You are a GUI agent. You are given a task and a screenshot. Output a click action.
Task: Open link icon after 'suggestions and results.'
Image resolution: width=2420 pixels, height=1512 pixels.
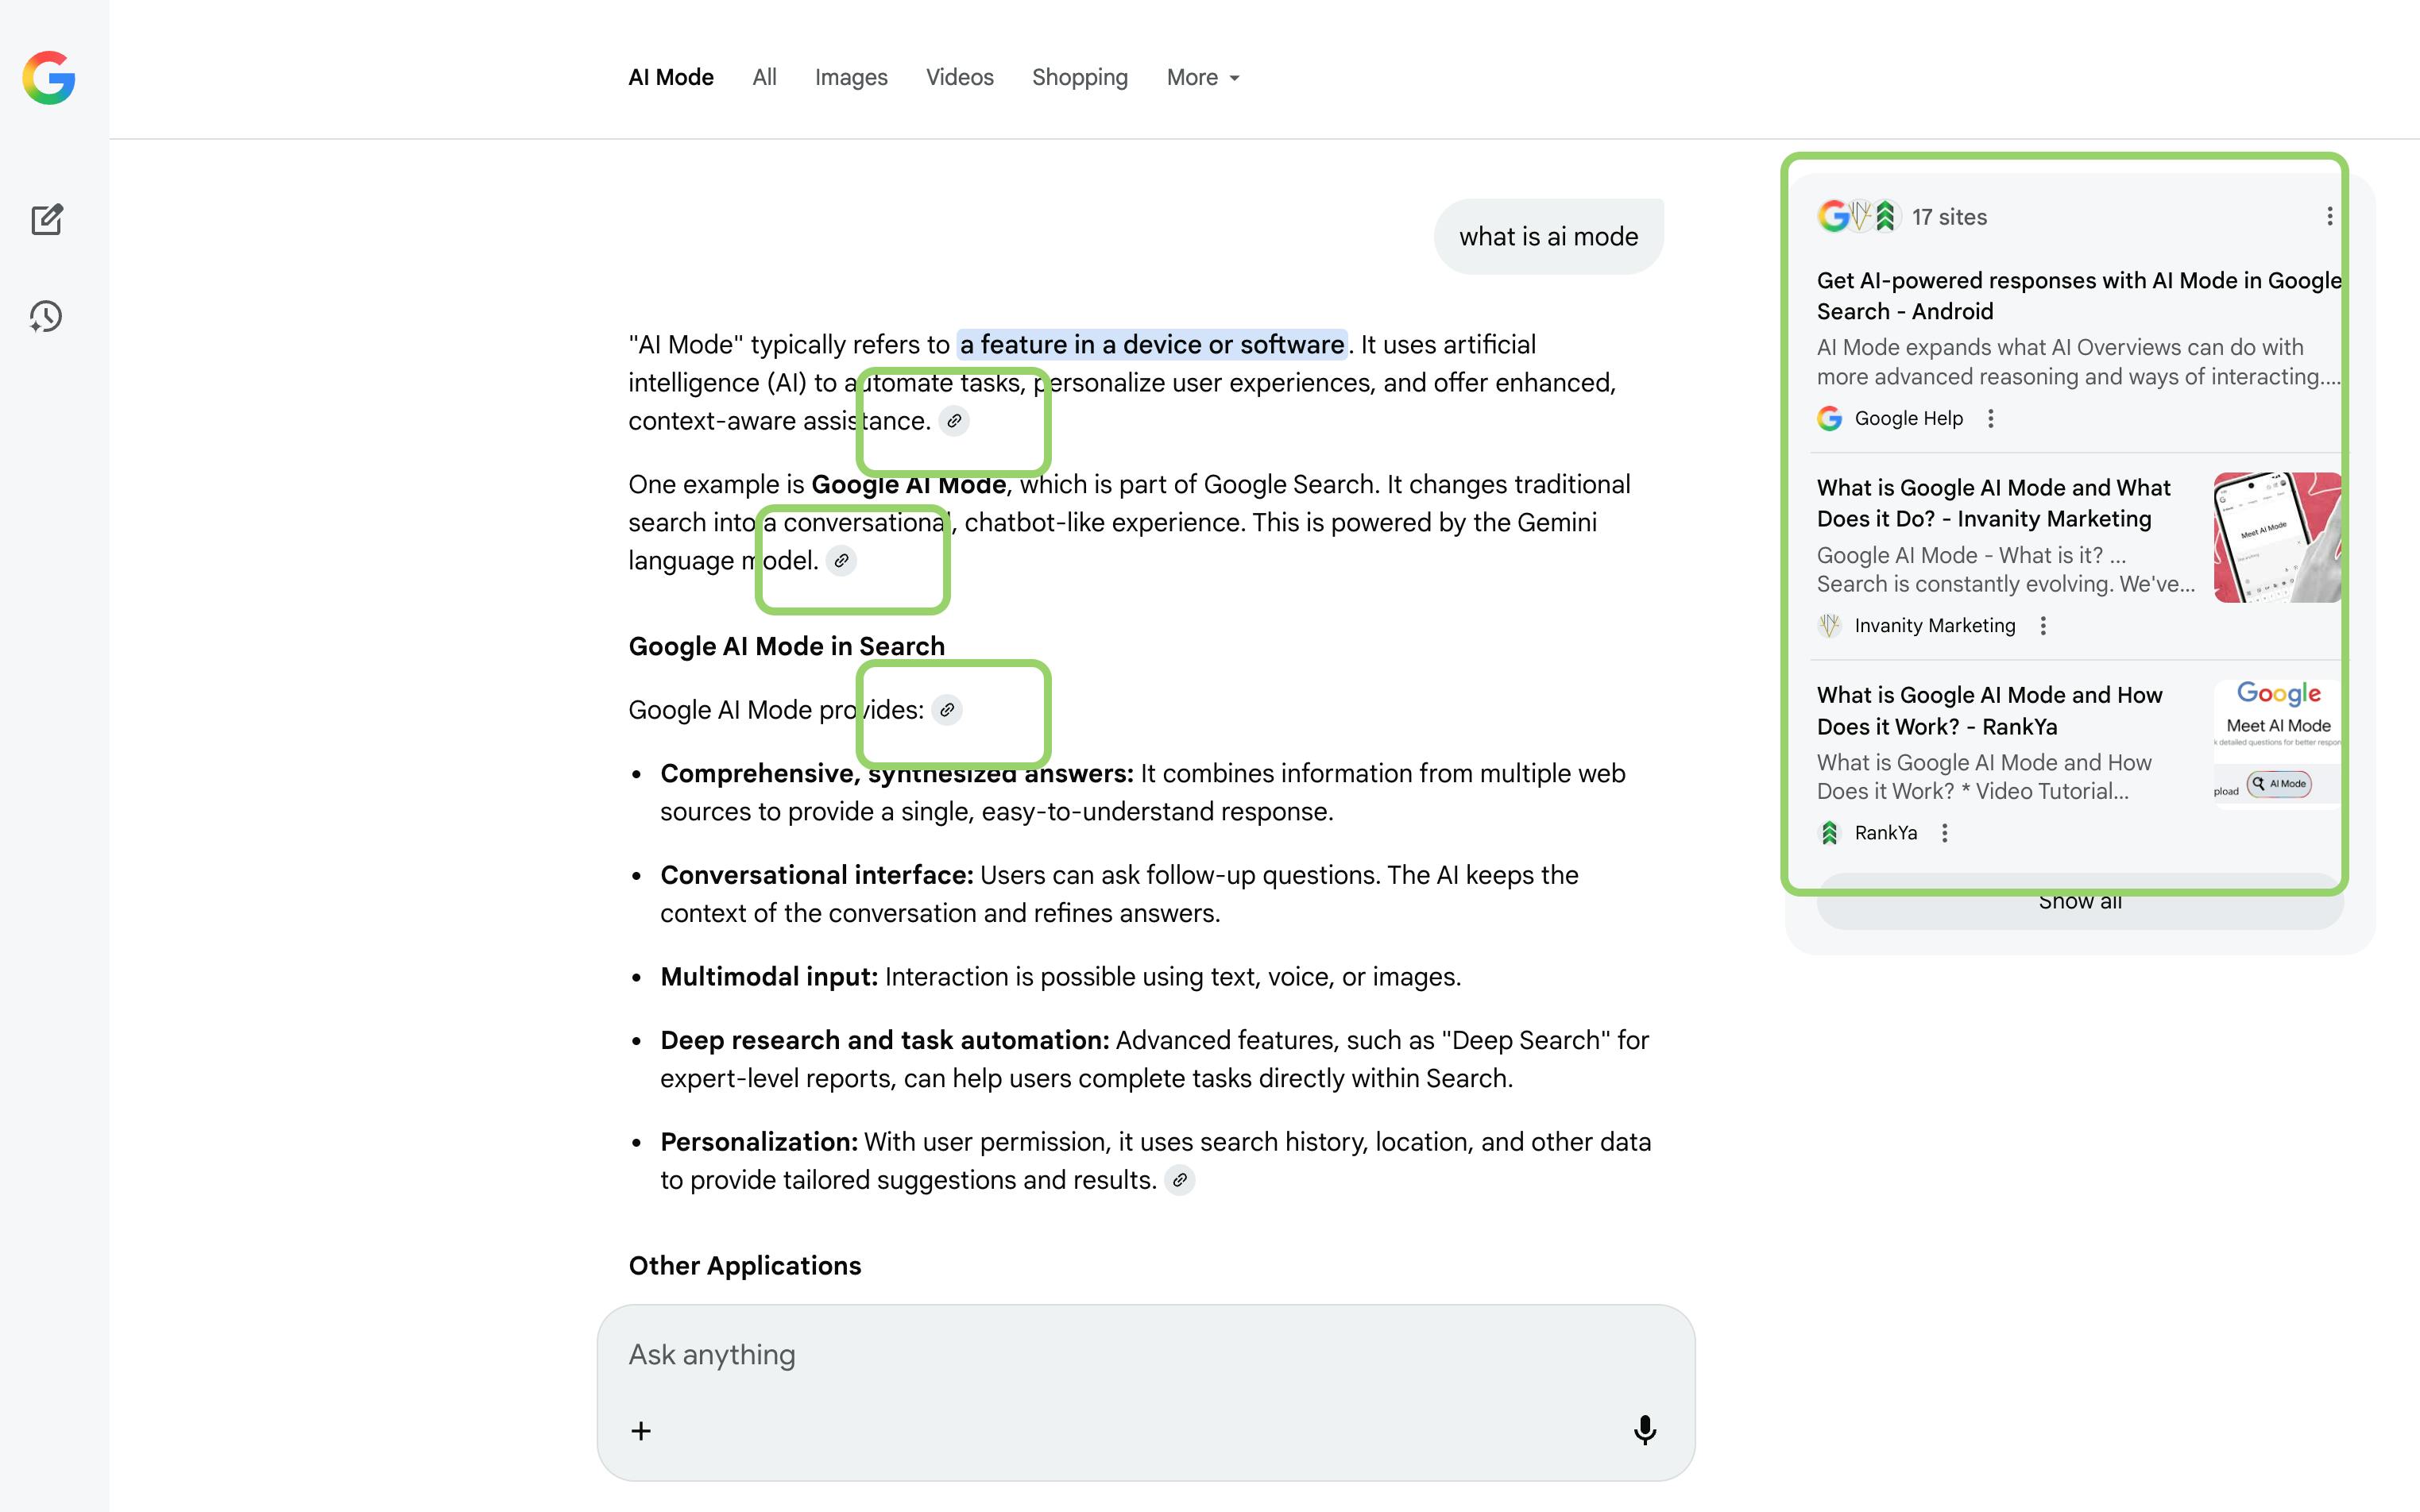pos(1180,1180)
